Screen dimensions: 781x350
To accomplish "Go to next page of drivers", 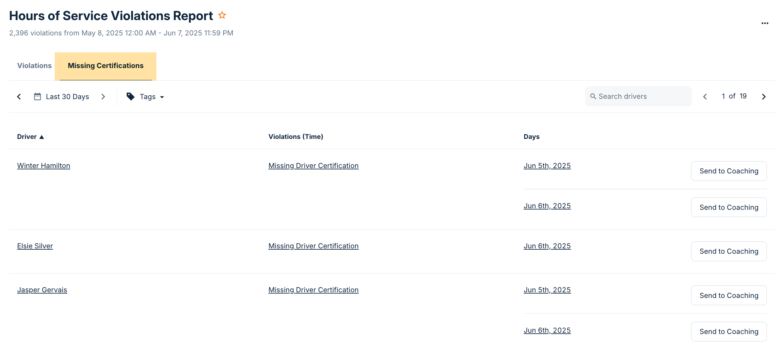I will 763,96.
